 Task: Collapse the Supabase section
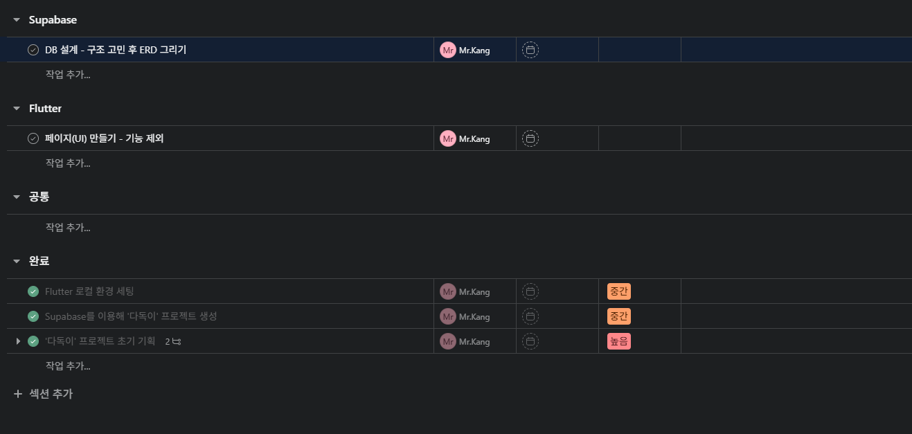click(17, 20)
